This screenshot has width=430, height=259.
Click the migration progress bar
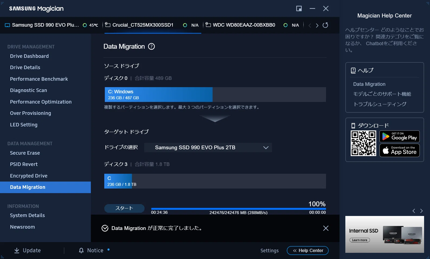click(x=239, y=209)
